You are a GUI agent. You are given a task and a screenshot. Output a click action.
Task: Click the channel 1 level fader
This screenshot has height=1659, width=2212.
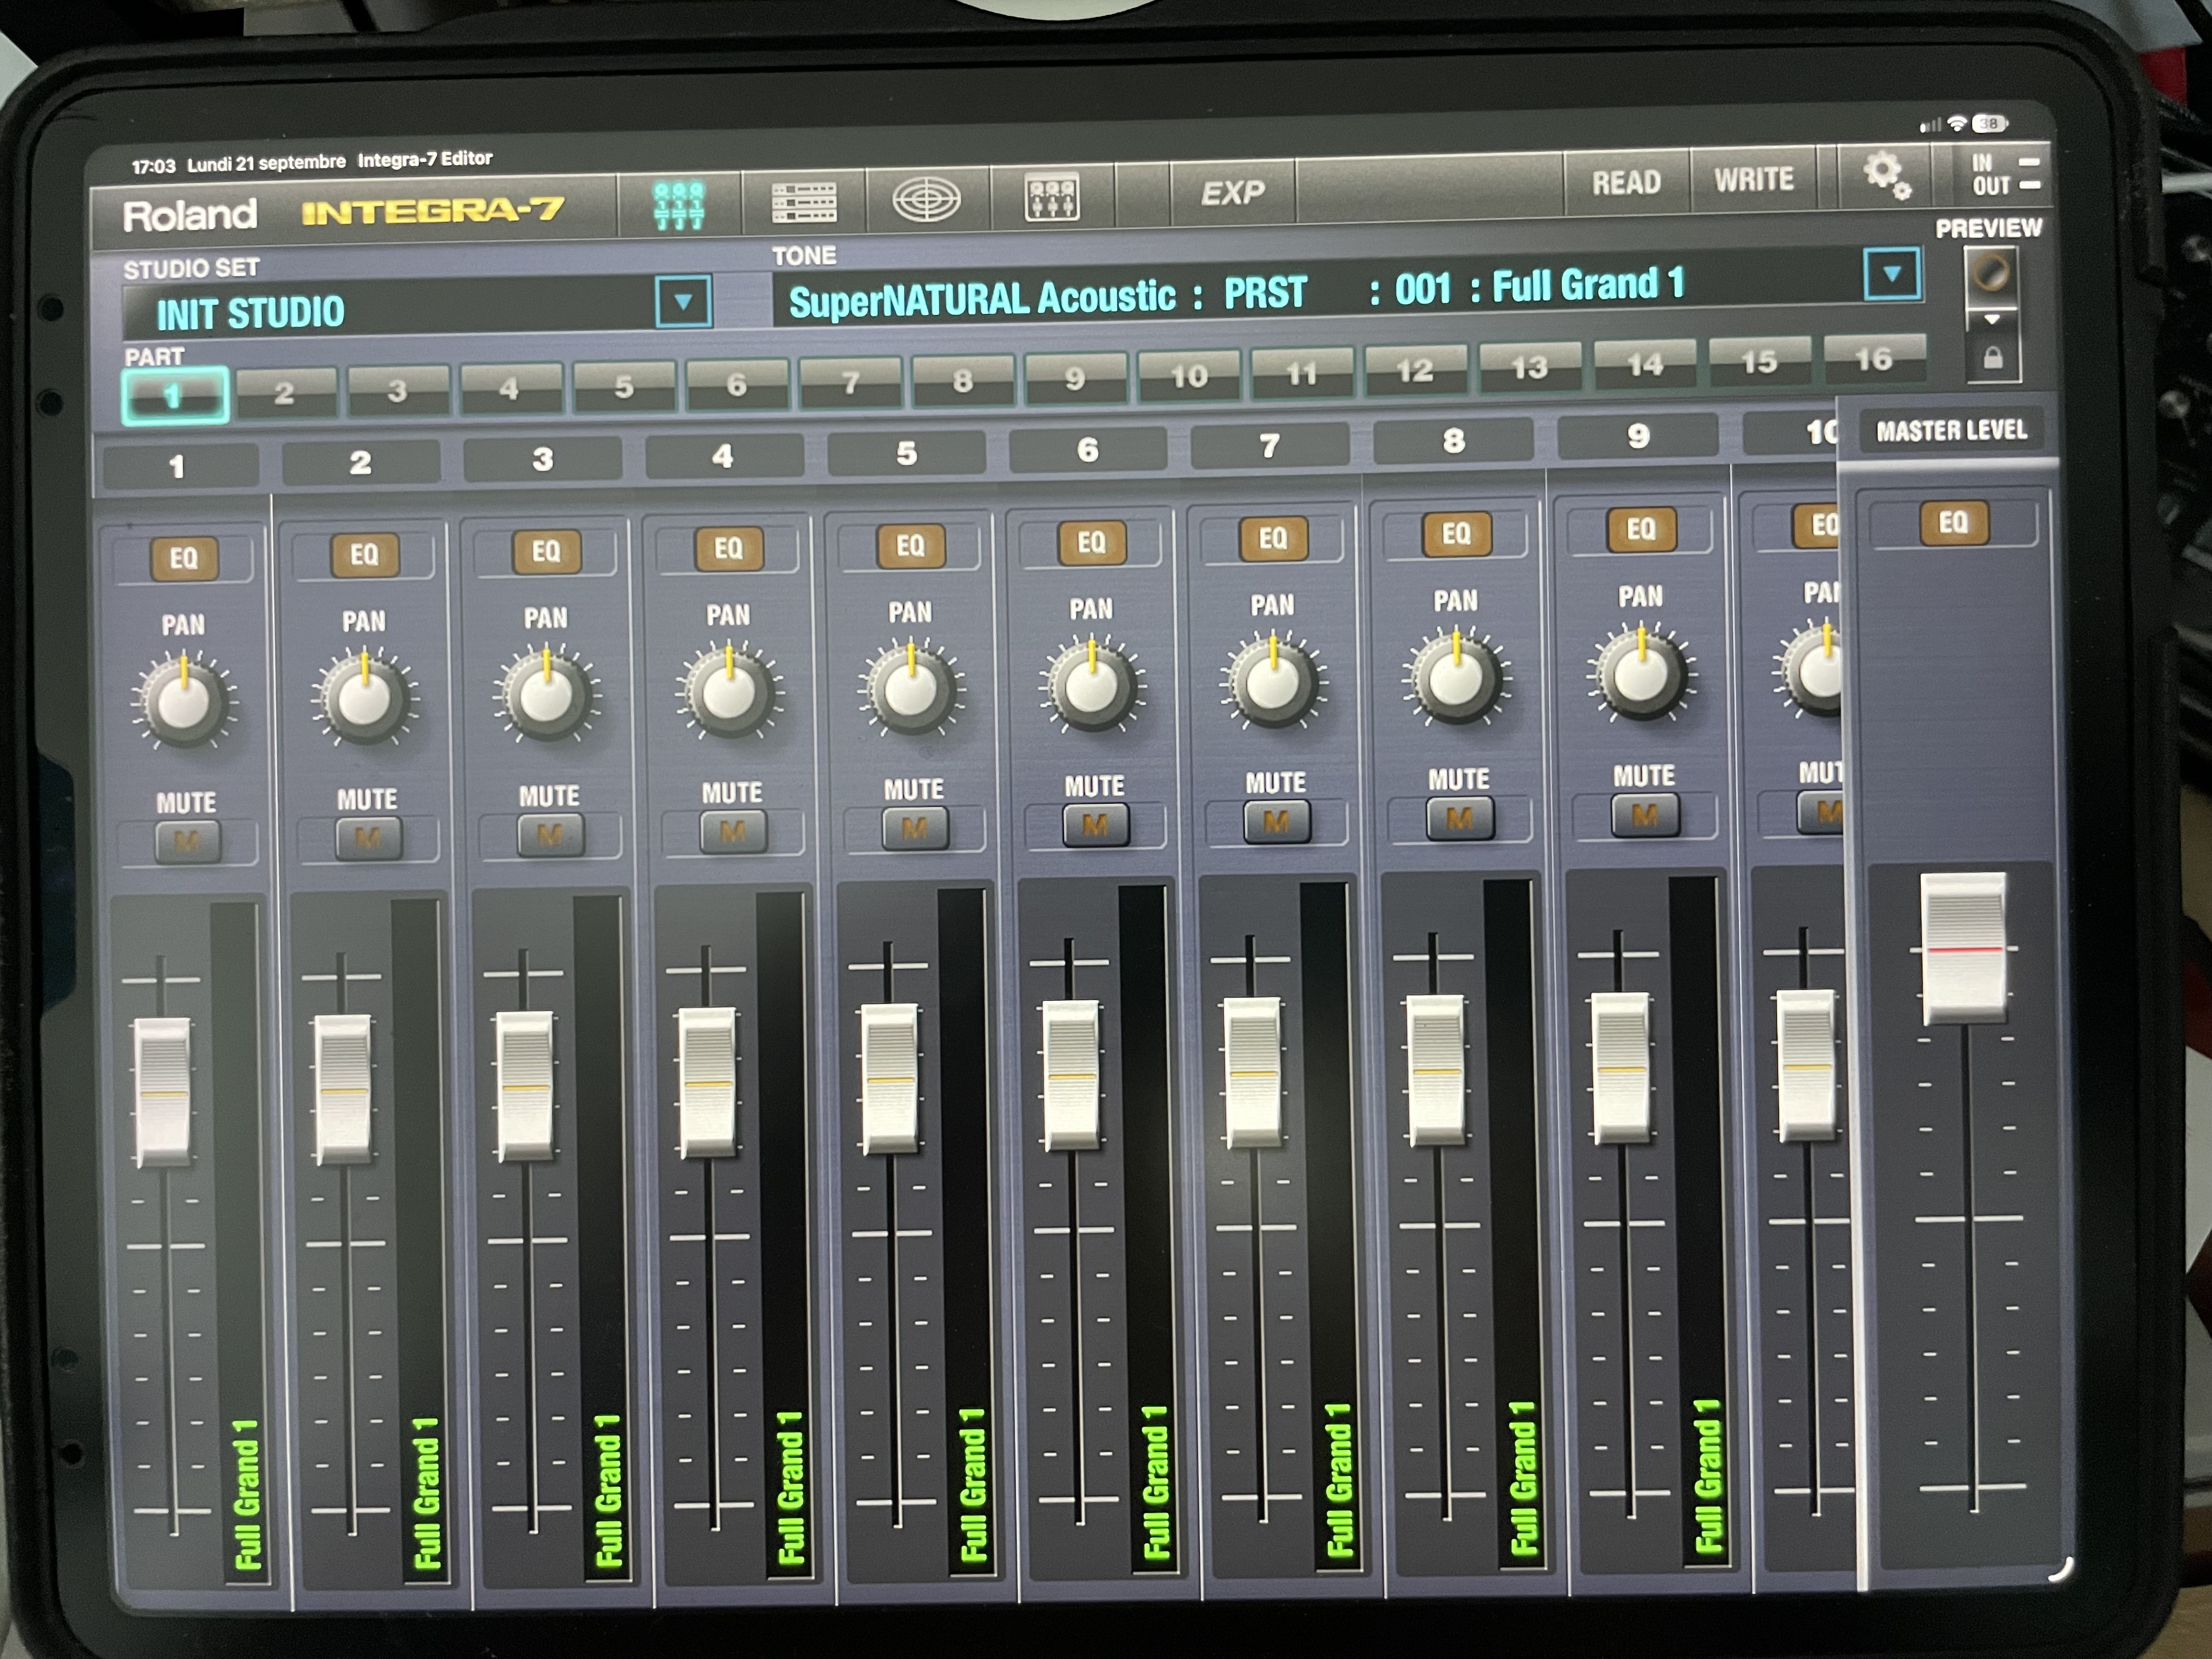162,1092
